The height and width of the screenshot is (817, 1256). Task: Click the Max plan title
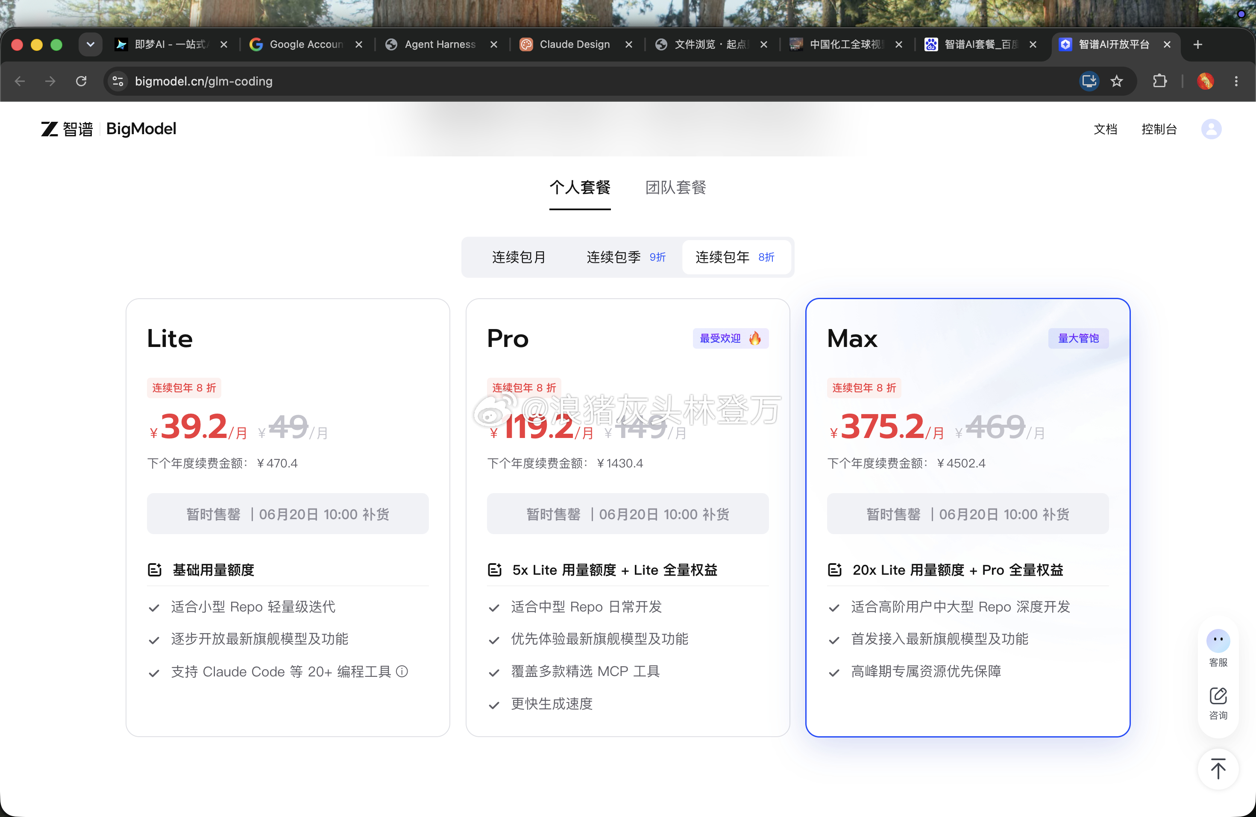(852, 338)
